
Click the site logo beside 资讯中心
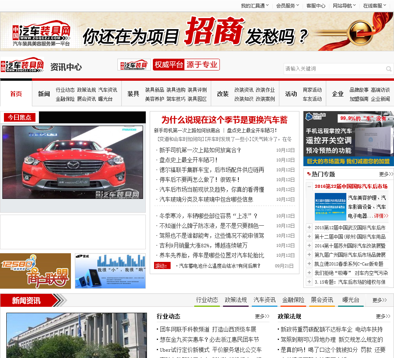pos(22,65)
